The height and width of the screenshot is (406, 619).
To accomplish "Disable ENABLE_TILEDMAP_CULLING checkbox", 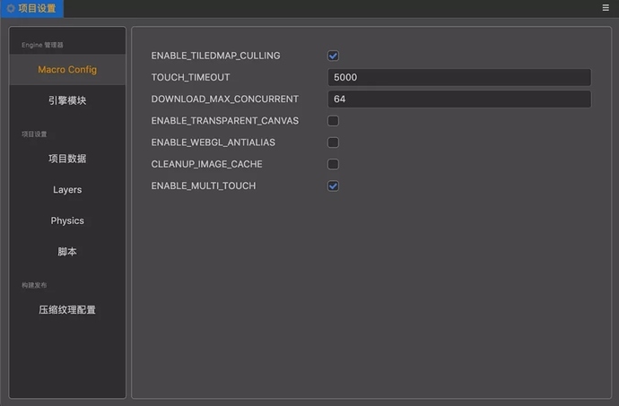I will coord(333,56).
